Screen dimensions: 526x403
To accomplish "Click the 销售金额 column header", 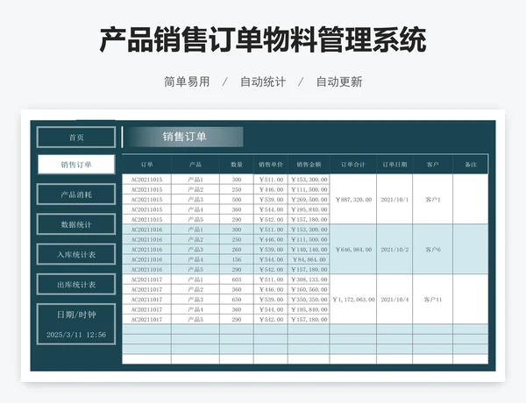I will coord(309,165).
